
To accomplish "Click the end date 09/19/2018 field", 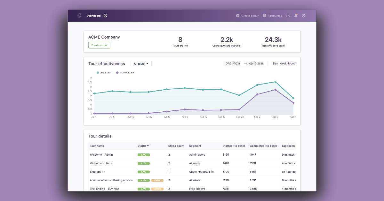I will point(256,64).
